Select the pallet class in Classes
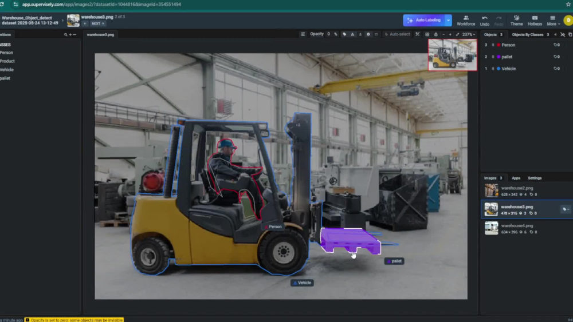573x322 pixels. click(x=5, y=78)
